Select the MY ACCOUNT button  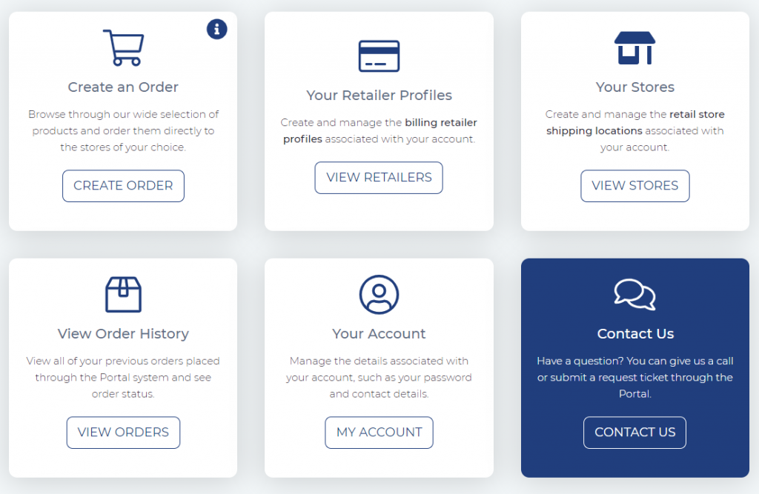[x=379, y=433]
